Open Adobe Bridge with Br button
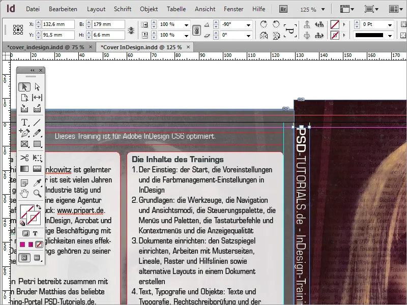The height and width of the screenshot is (305, 407). [x=283, y=9]
